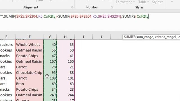Click the cell with value 69
The height and width of the screenshot is (101, 180).
50,84
